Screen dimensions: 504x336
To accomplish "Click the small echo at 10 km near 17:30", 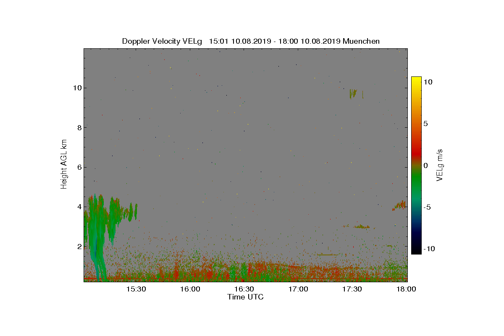I will pos(353,93).
